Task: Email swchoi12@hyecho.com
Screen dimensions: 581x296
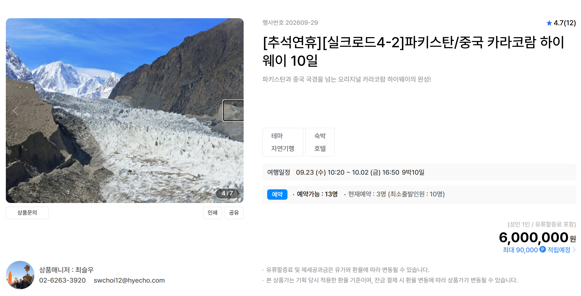Action: click(x=129, y=280)
